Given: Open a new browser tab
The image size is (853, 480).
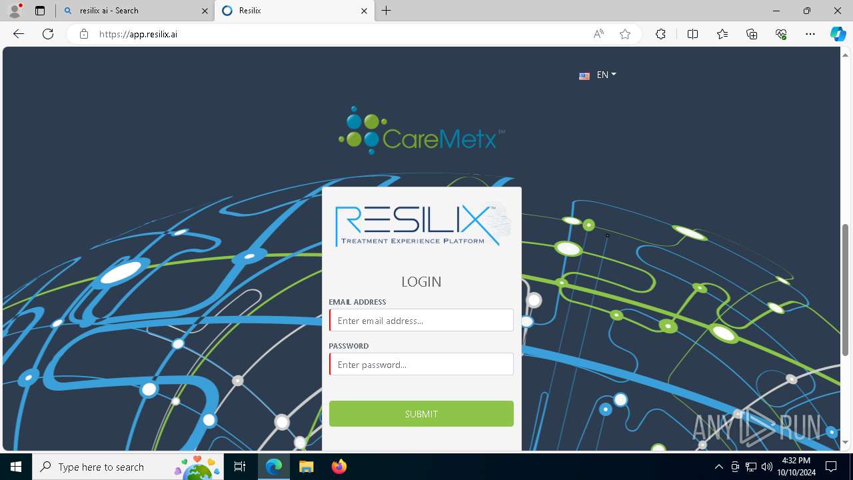Looking at the screenshot, I should pyautogui.click(x=387, y=11).
